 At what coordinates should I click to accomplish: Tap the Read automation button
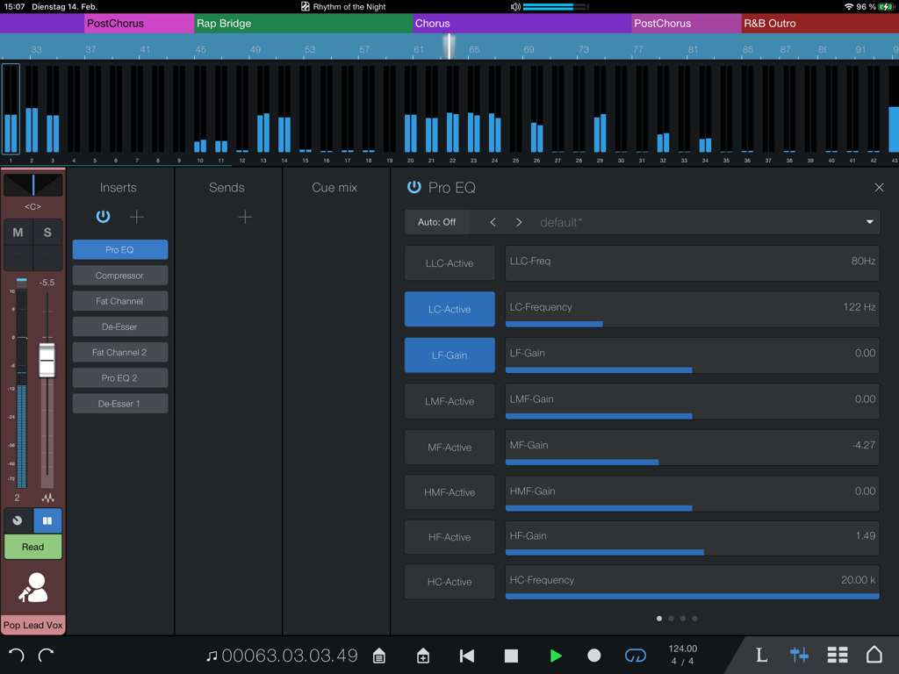coord(32,546)
